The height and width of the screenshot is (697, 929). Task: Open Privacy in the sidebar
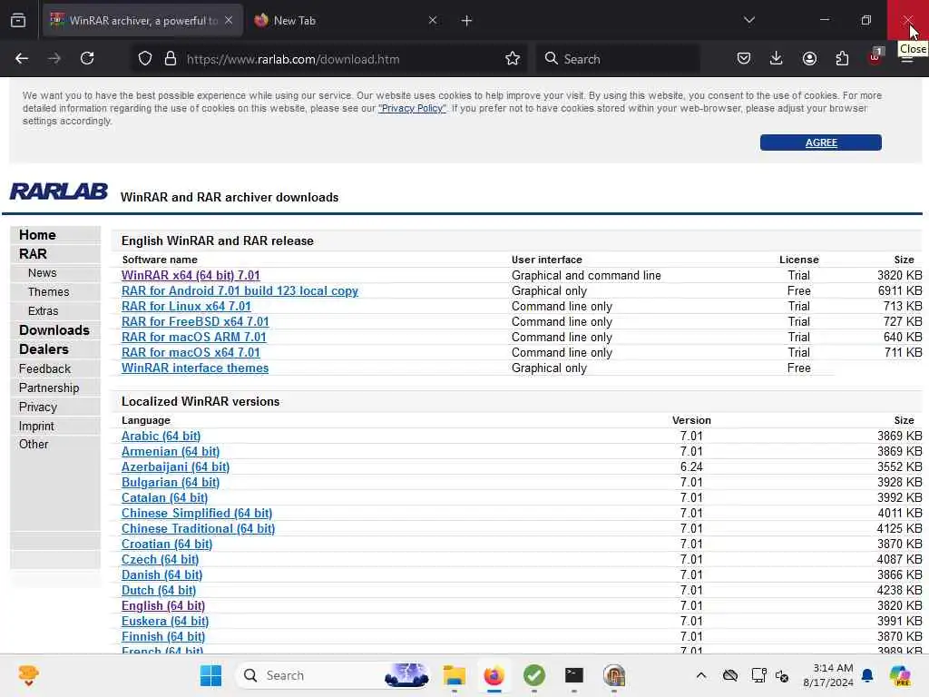(x=38, y=407)
